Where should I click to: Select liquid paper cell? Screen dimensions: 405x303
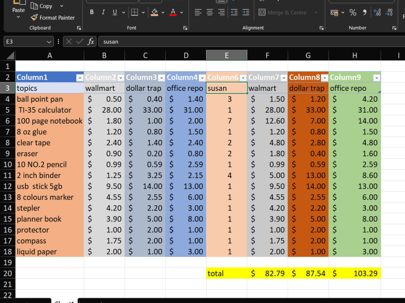tap(49, 252)
